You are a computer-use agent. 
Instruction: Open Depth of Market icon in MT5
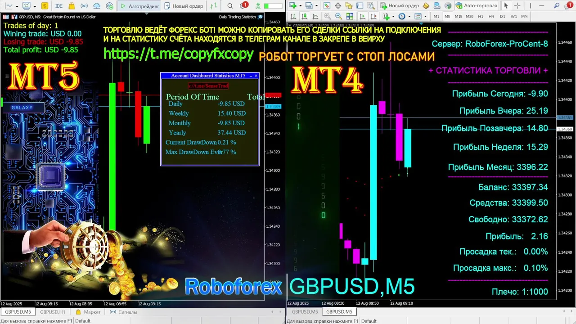click(214, 6)
